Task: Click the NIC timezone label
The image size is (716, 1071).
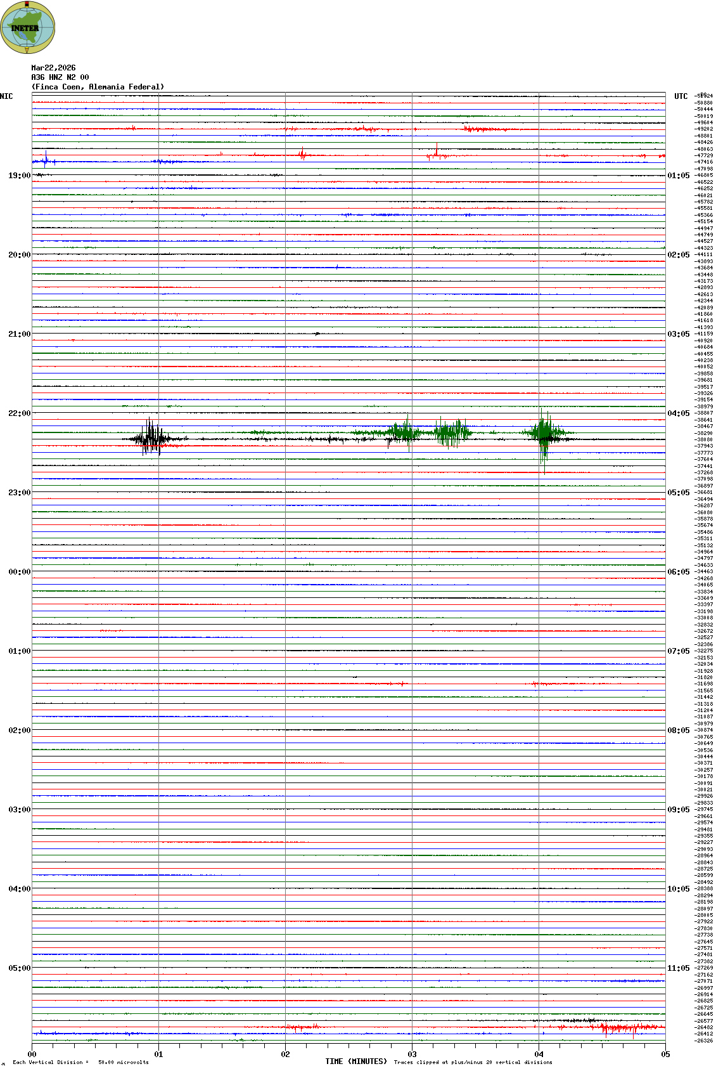Action: tap(6, 96)
